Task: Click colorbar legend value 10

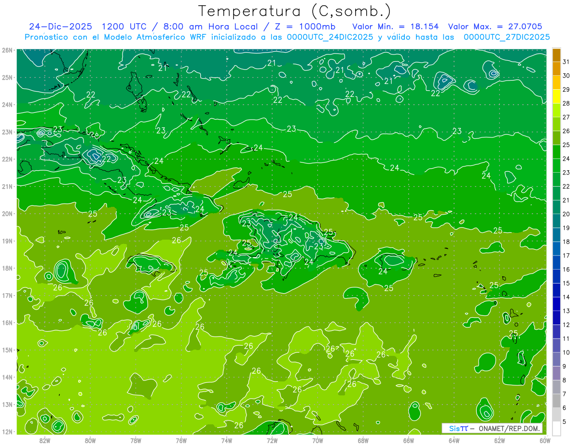Action: pos(566,352)
